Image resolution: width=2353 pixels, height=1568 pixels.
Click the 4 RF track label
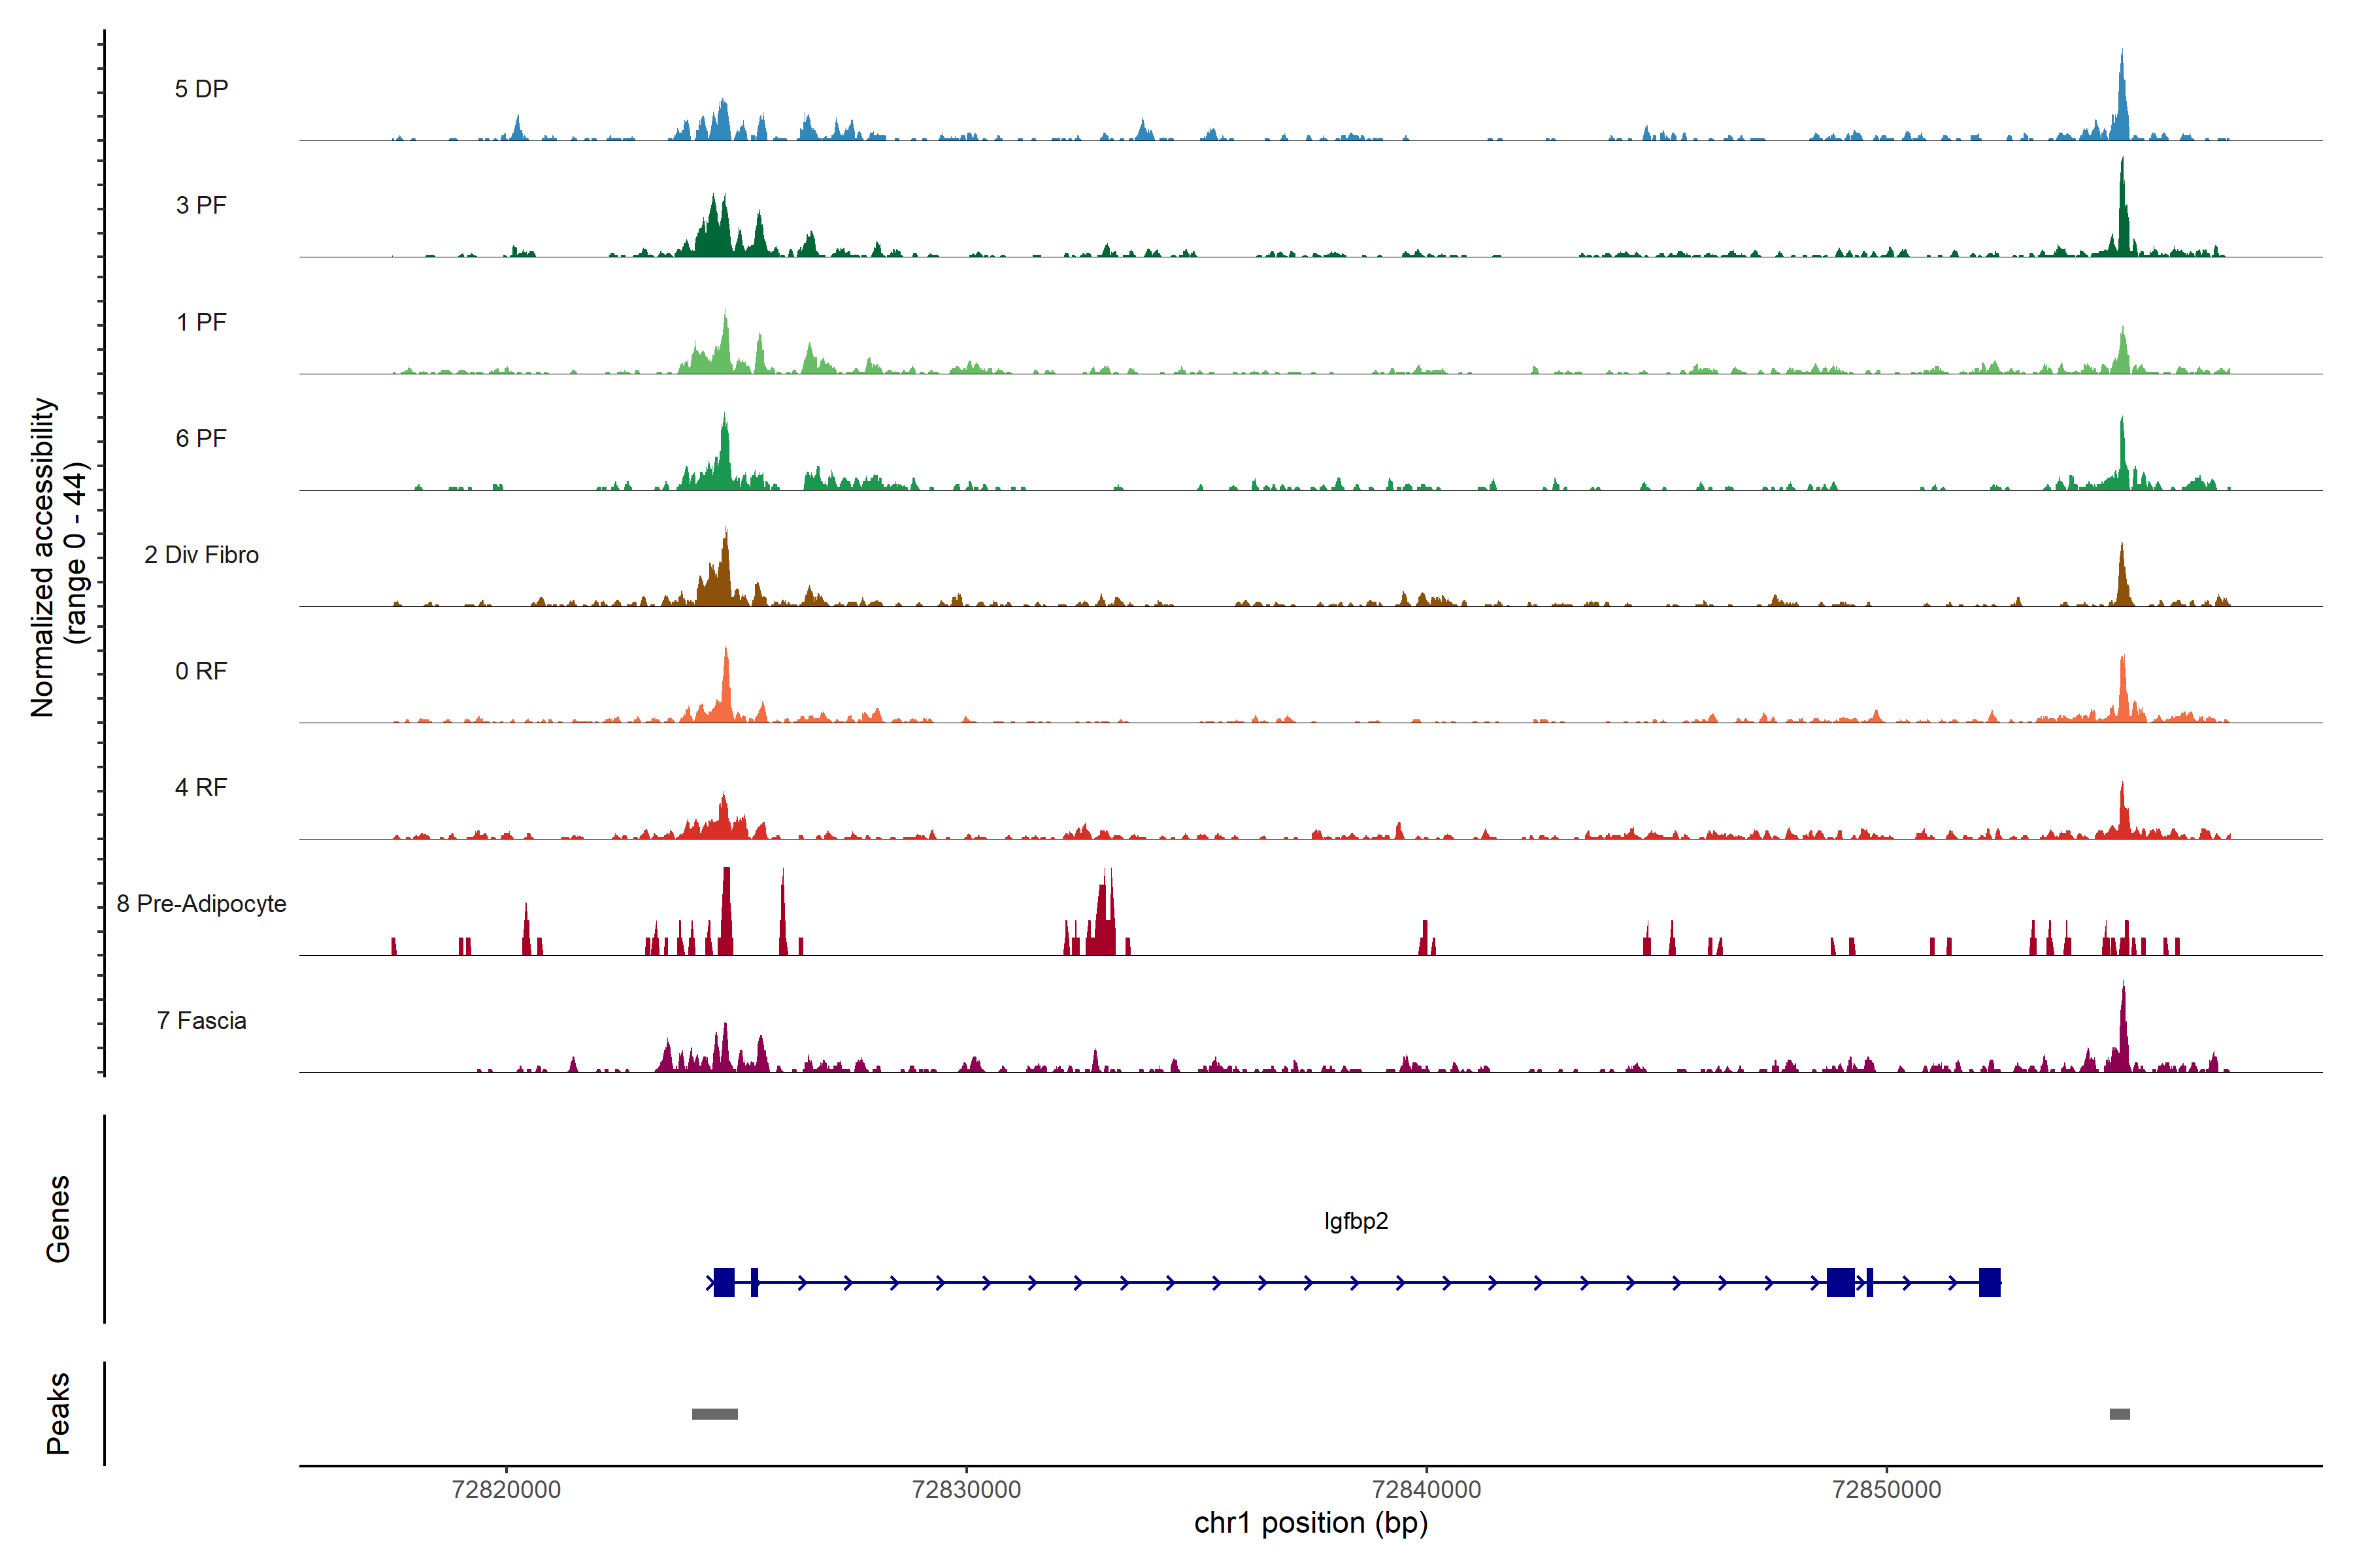[x=201, y=787]
